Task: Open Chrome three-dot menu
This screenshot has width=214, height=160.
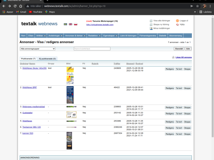Action: point(210,6)
